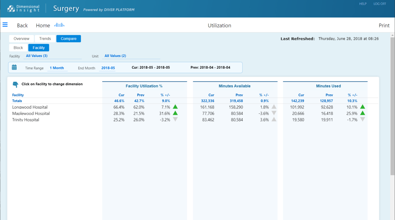Click the calendar icon in time range bar
Viewport: 395px width, 220px height.
point(14,67)
